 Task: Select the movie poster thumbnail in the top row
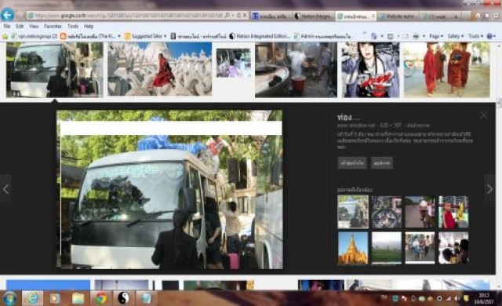click(x=370, y=70)
